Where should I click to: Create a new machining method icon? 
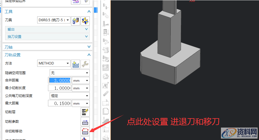point(76,64)
